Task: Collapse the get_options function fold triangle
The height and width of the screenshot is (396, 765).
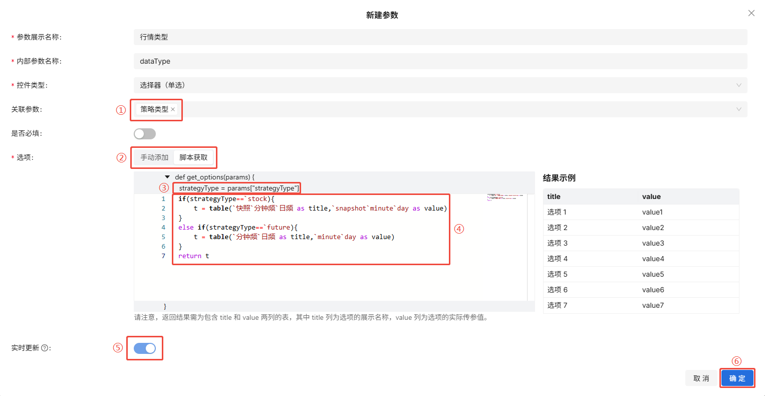Action: point(167,177)
